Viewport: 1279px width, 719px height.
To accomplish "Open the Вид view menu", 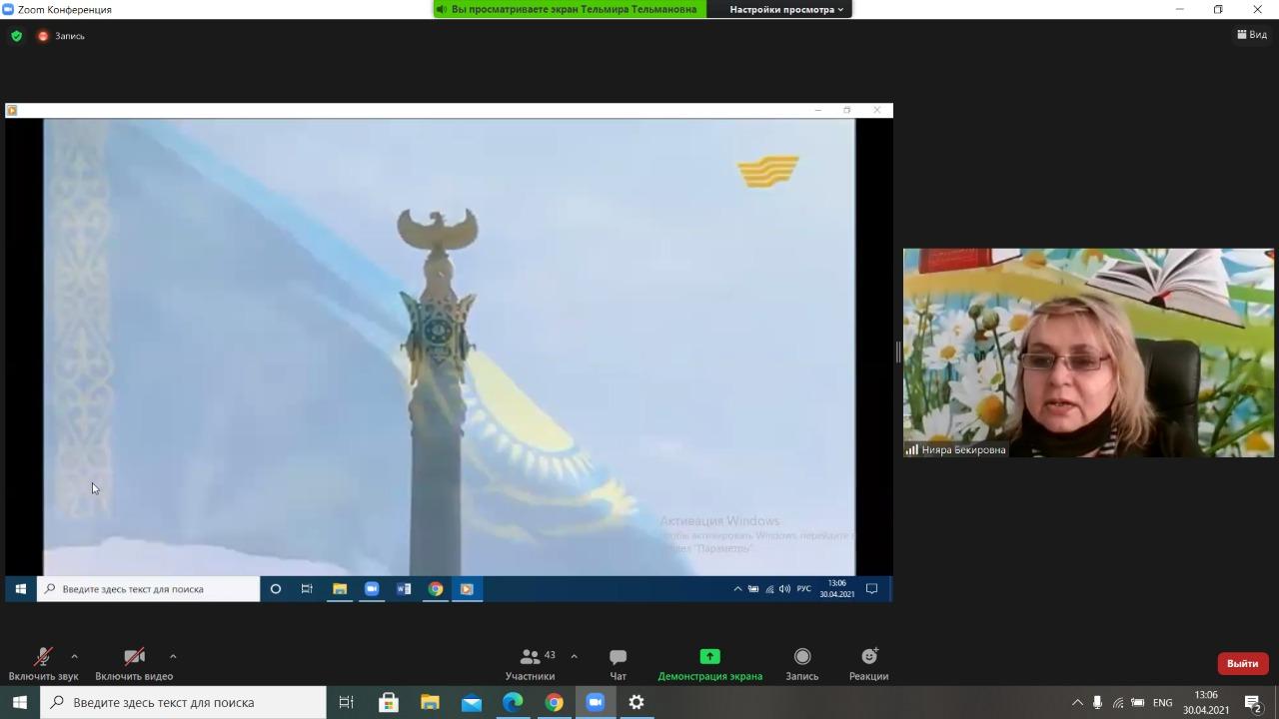I will tap(1252, 35).
